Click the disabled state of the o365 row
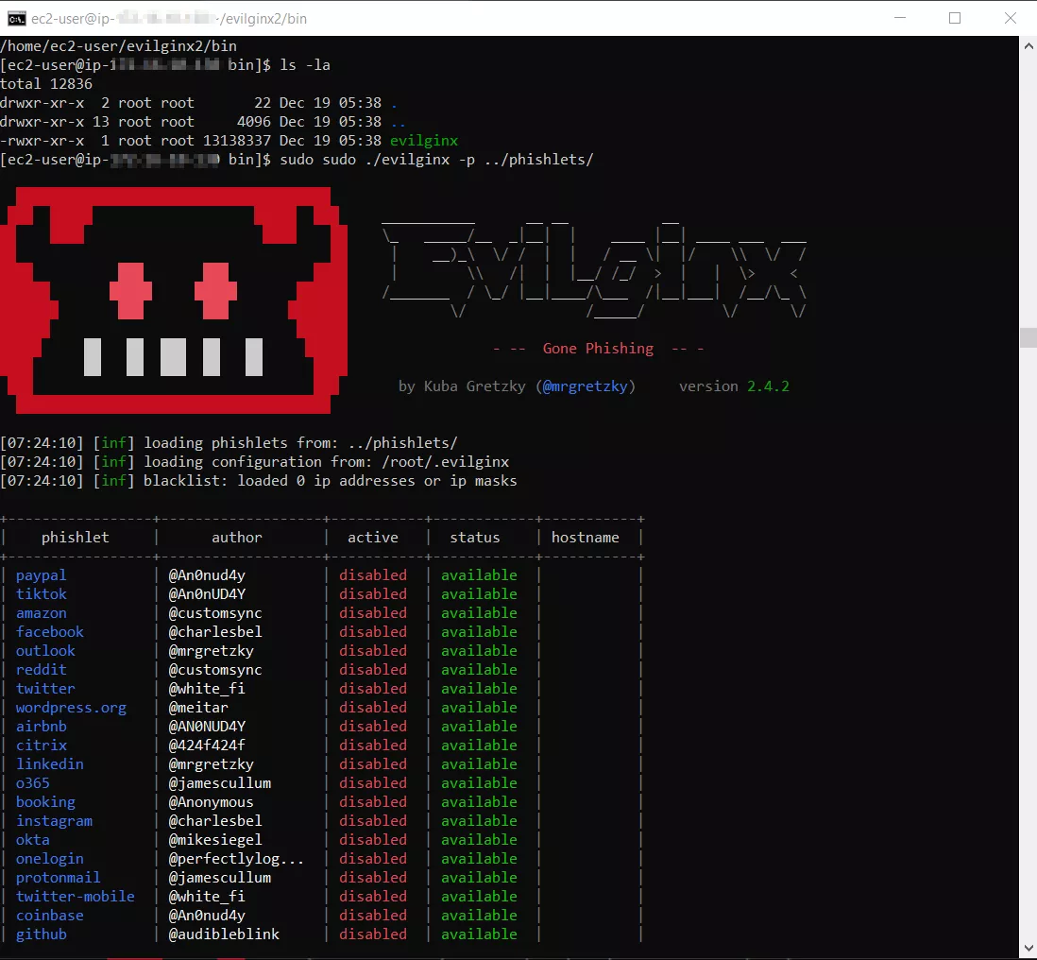 373,783
